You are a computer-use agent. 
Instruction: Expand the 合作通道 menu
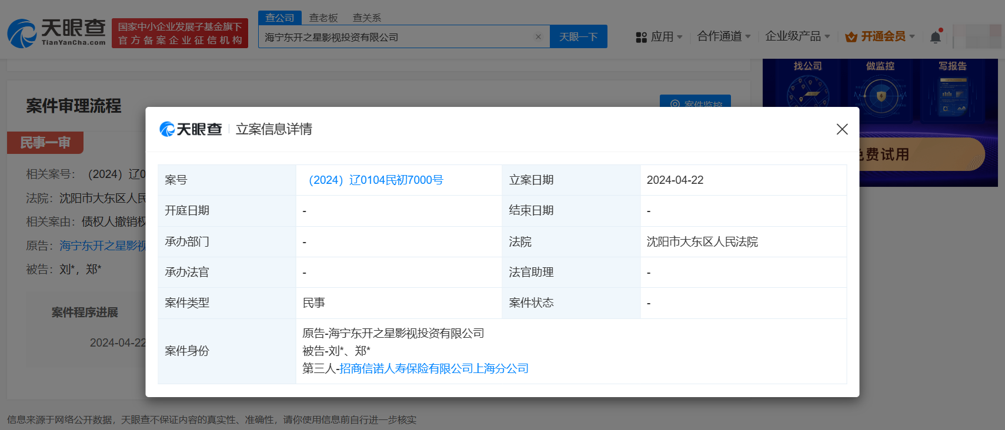coord(724,36)
